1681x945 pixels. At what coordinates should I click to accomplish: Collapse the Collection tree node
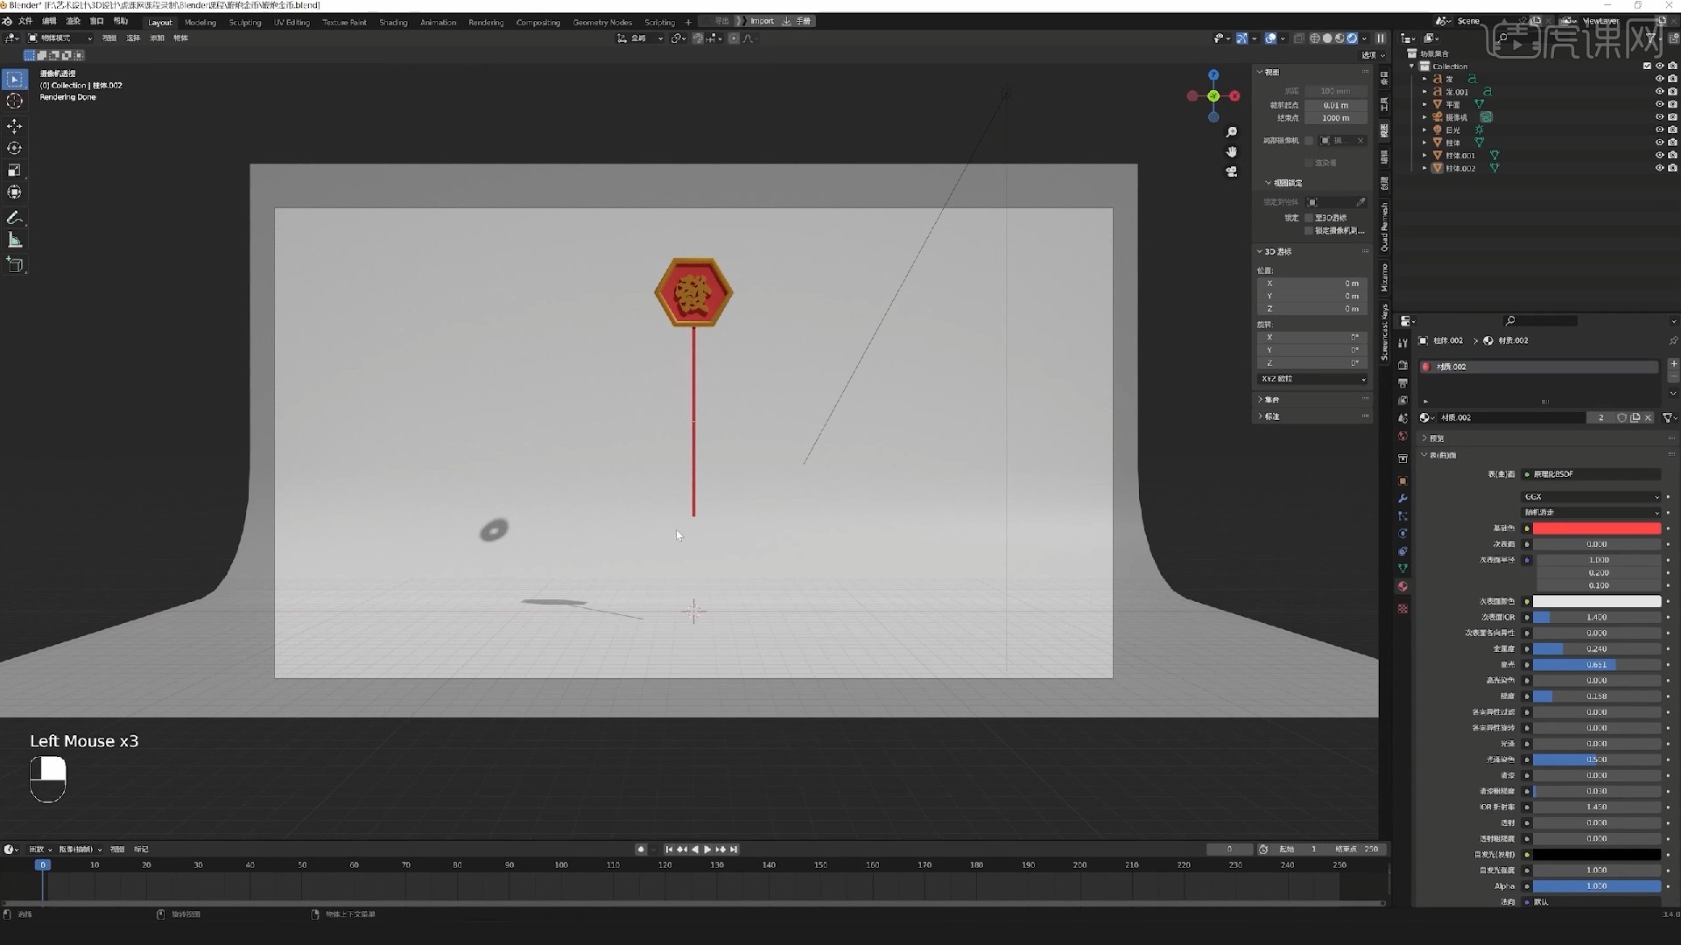1411,66
